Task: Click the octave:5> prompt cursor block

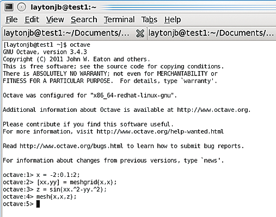Action: [x=38, y=204]
